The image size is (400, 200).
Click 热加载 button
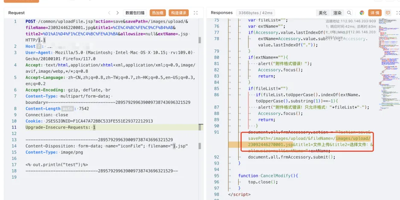158,13
